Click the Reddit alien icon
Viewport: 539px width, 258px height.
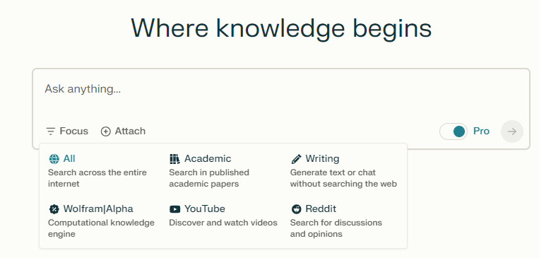pos(296,209)
